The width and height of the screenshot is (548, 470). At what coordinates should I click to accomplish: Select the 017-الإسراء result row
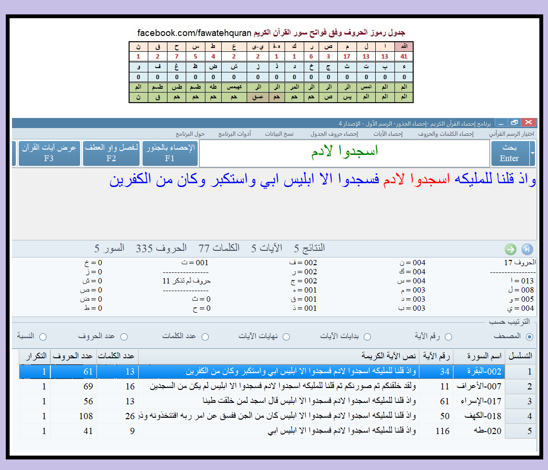[262, 401]
